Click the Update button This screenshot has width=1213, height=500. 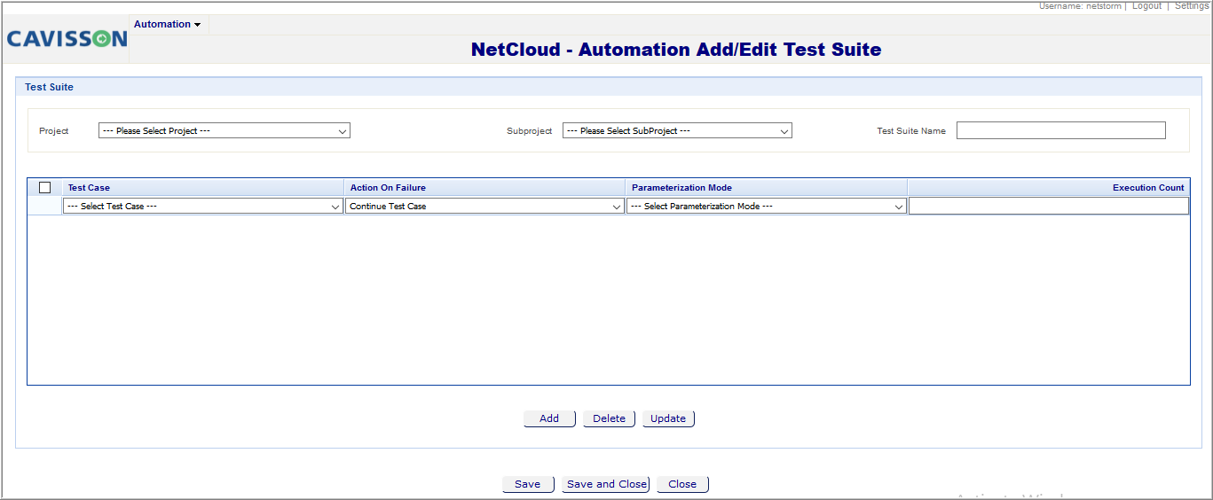click(x=668, y=418)
